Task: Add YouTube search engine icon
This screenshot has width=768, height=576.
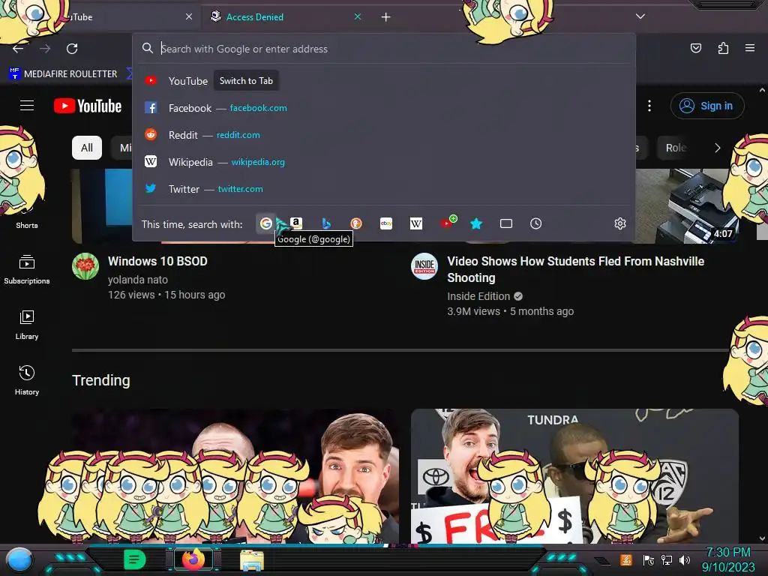Action: point(448,223)
